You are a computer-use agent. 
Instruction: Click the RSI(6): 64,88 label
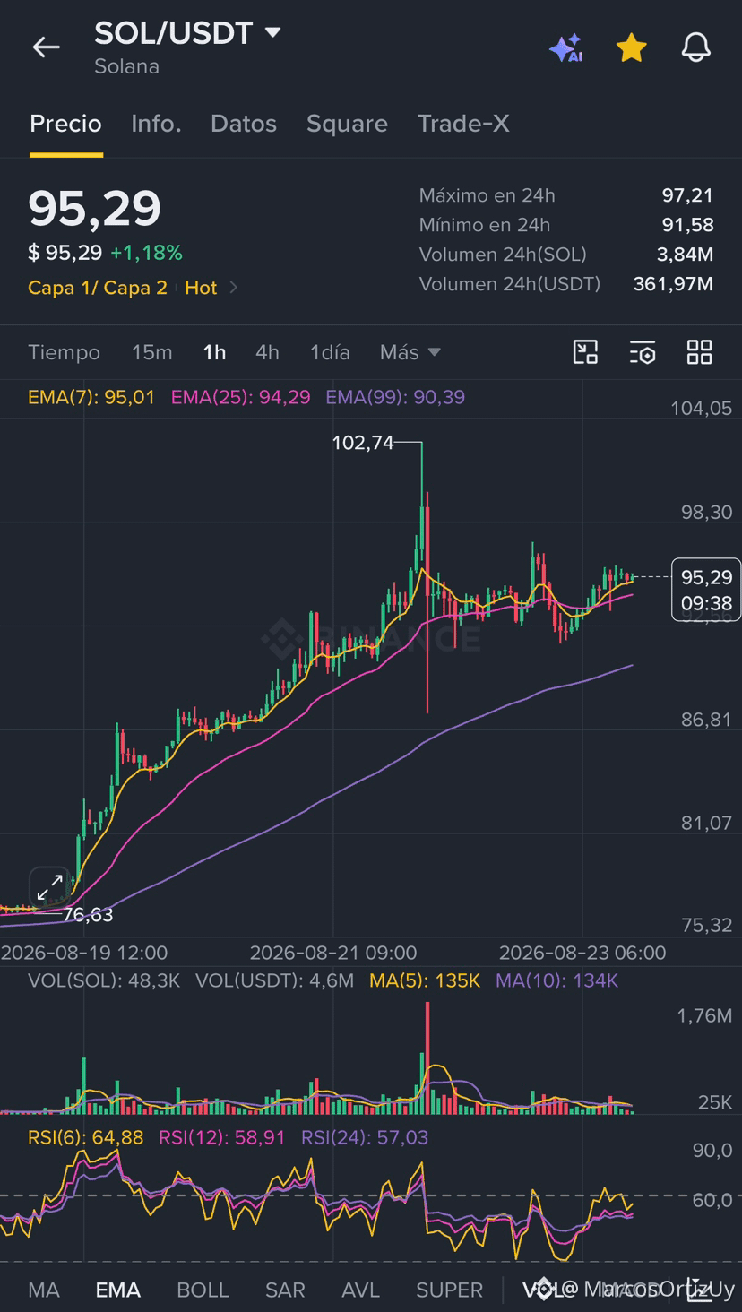[85, 1137]
